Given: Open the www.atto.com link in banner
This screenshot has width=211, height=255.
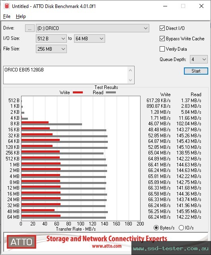Looking at the screenshot, I should (x=107, y=246).
